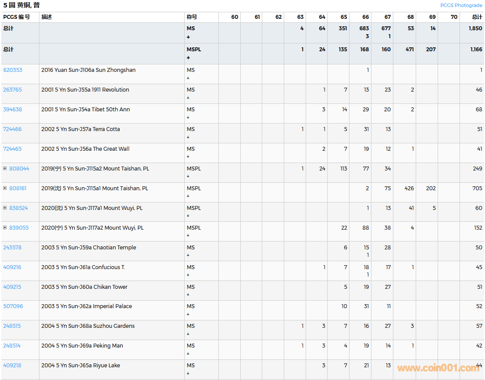This screenshot has height=380, width=485.
Task: Click PCGS number 263765 for 1911 Revolution
Action: click(12, 90)
